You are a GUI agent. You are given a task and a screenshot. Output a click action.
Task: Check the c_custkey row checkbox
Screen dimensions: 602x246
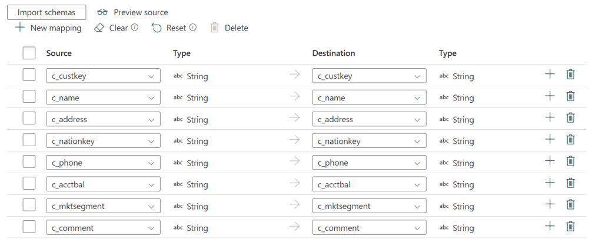[29, 75]
